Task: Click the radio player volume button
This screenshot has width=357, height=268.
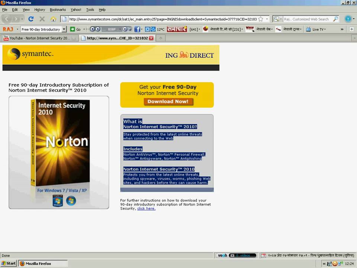Action: coord(125,29)
